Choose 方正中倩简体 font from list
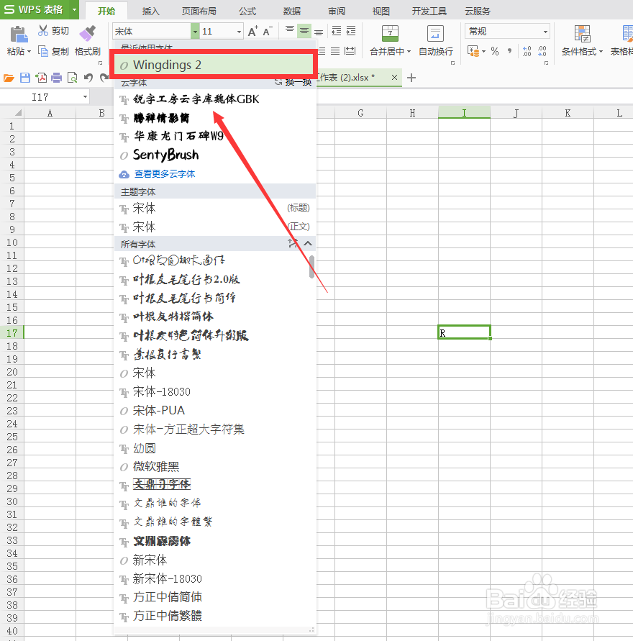This screenshot has height=641, width=633. [x=215, y=597]
